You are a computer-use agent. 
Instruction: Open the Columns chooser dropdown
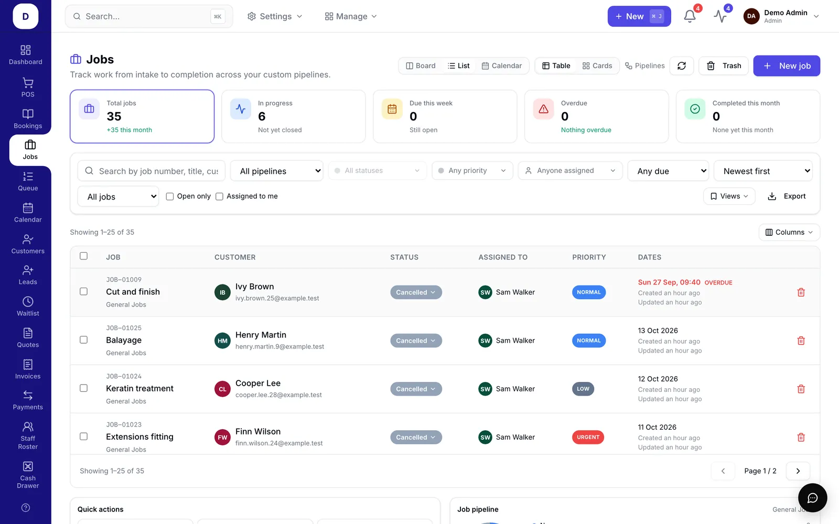pyautogui.click(x=789, y=232)
